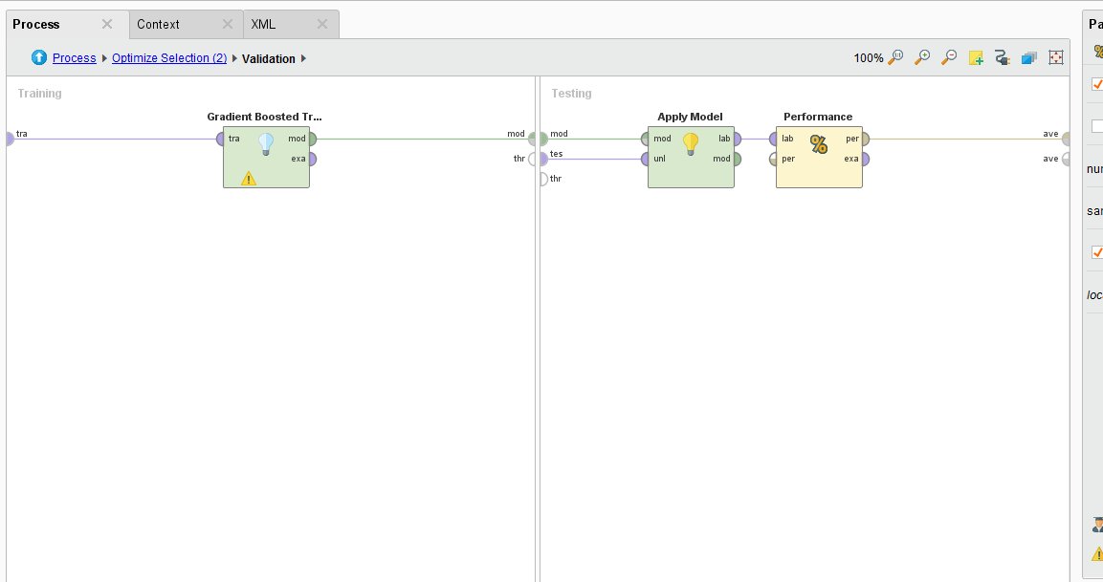1103x582 pixels.
Task: Select the Apply Model lab output port
Action: 738,140
